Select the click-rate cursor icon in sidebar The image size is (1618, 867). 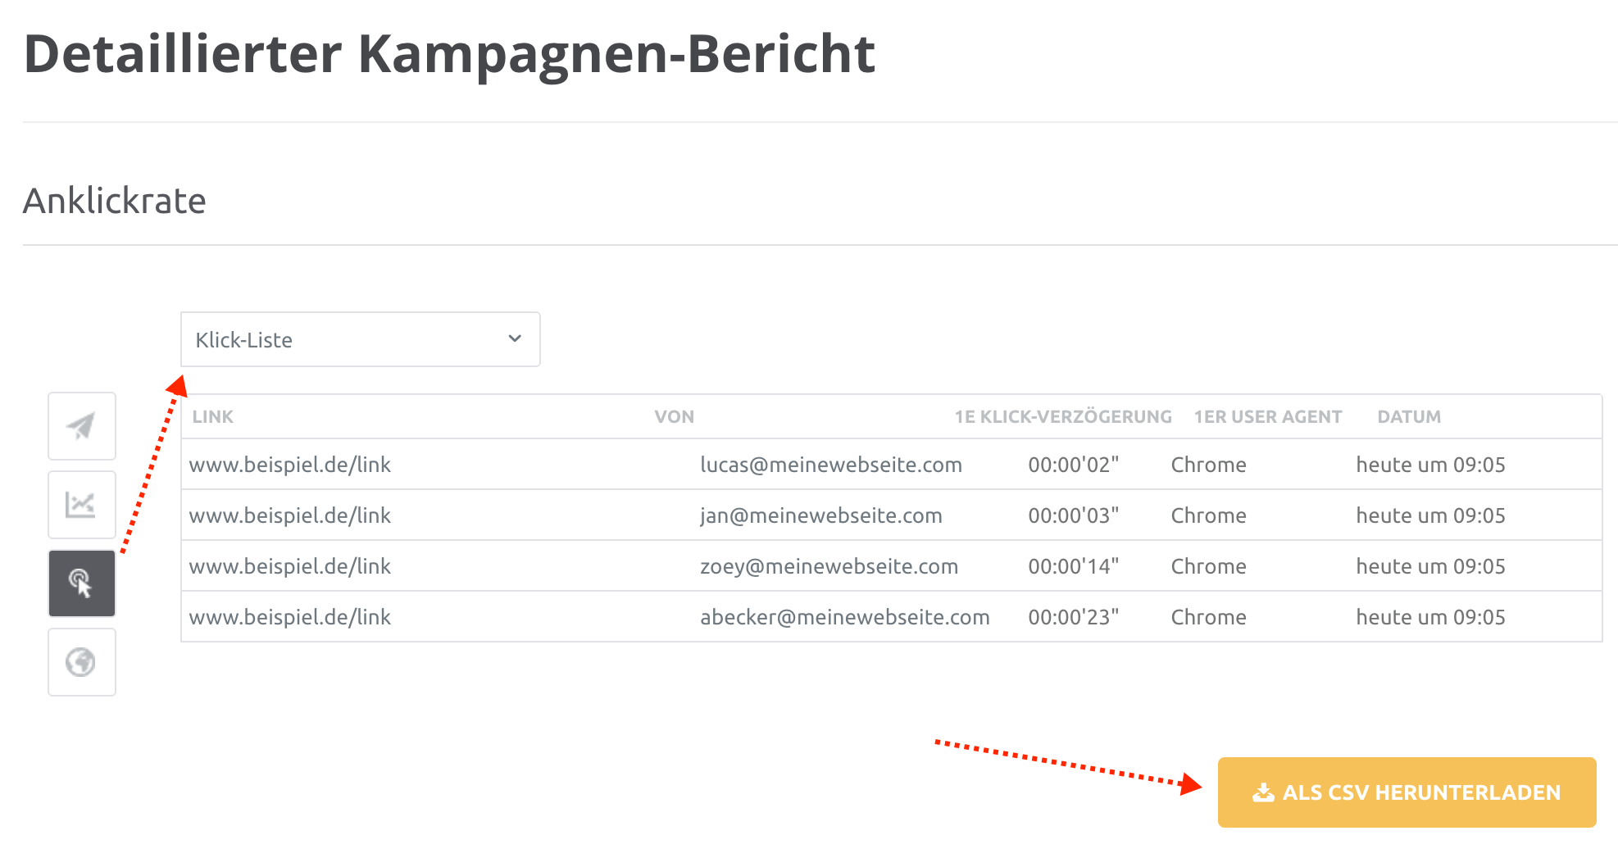(82, 583)
